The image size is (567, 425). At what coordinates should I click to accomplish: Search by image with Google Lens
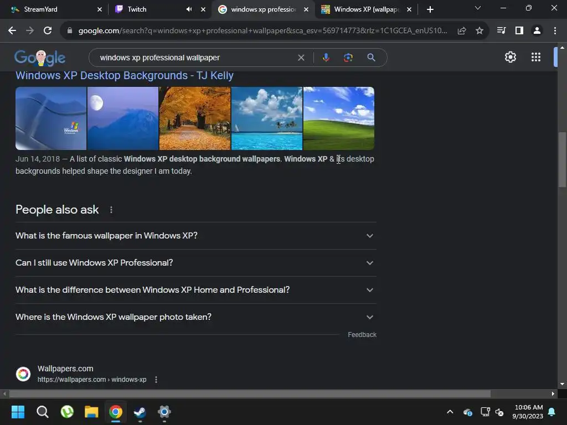tap(348, 58)
